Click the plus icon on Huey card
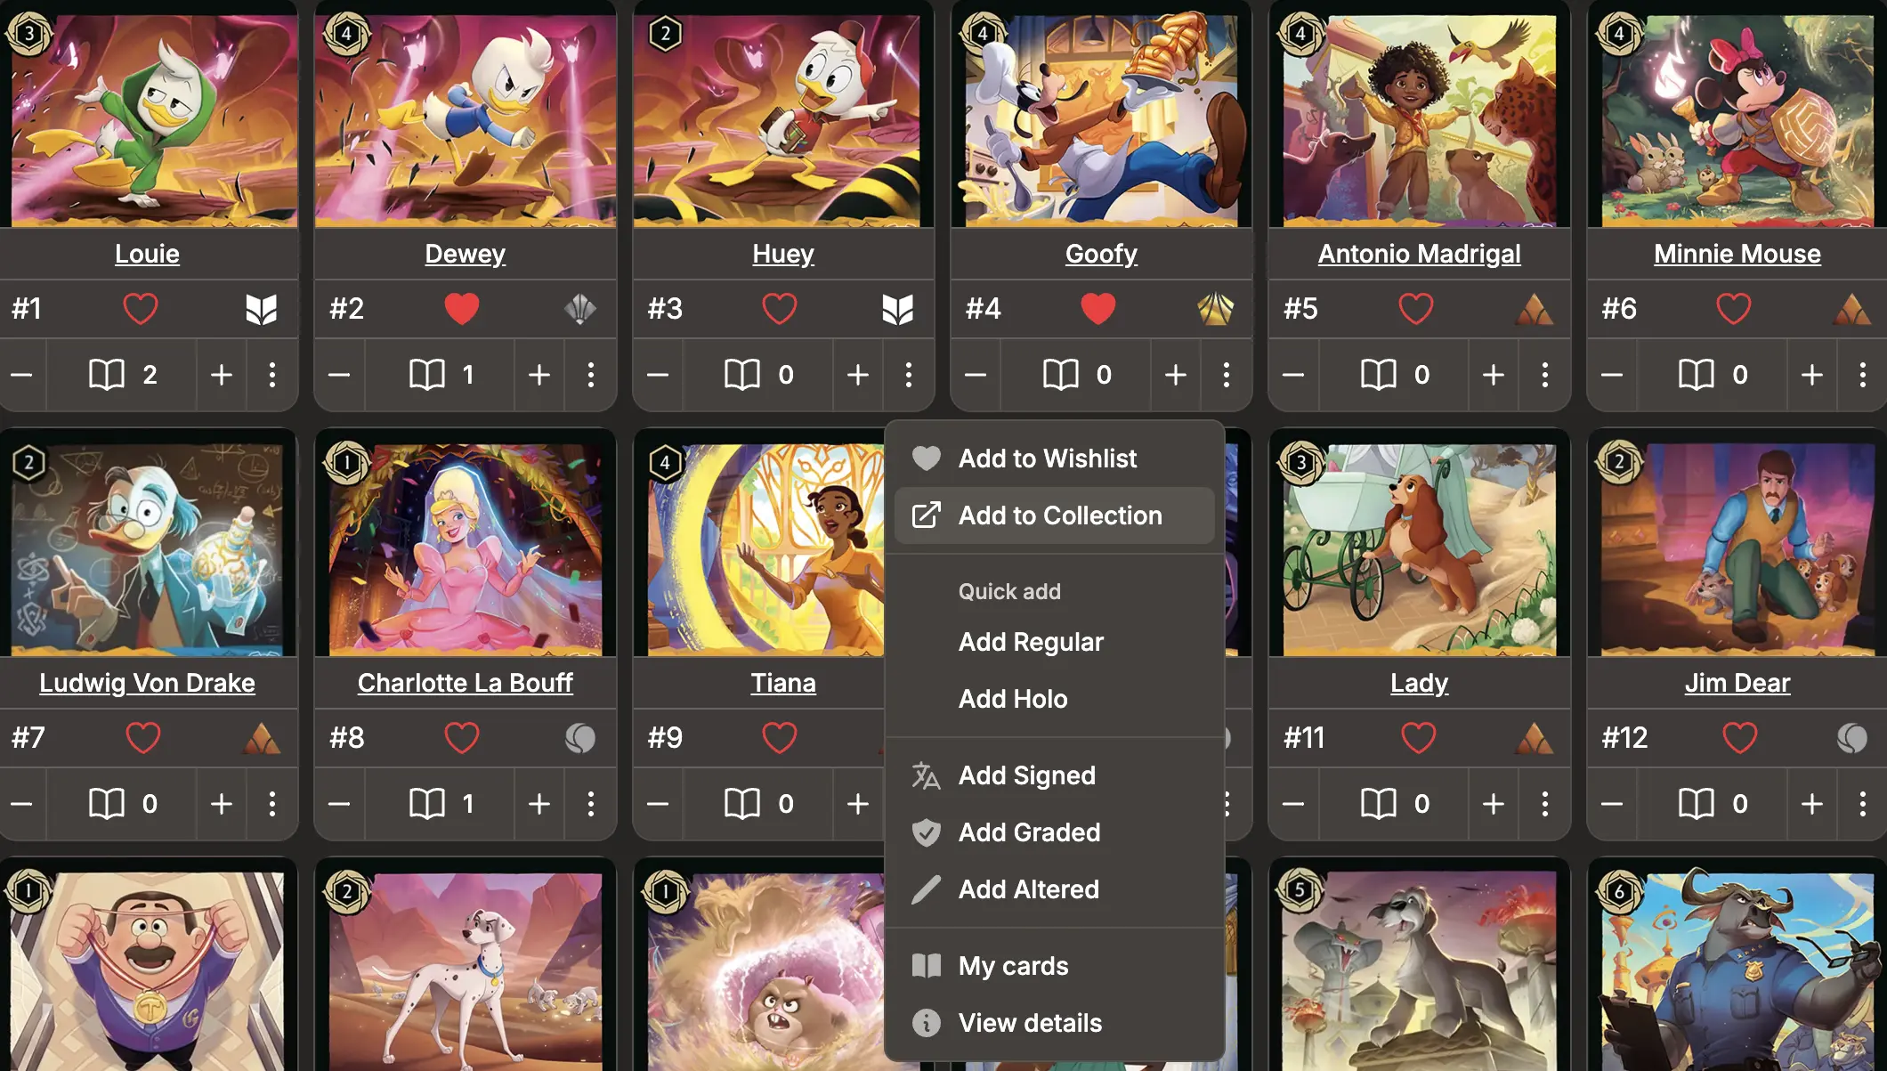 click(x=858, y=375)
